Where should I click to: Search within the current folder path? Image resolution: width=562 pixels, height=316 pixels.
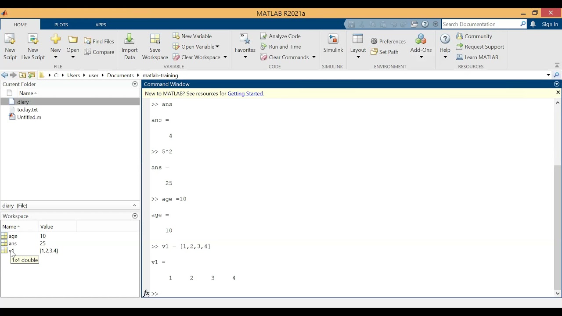pos(556,75)
